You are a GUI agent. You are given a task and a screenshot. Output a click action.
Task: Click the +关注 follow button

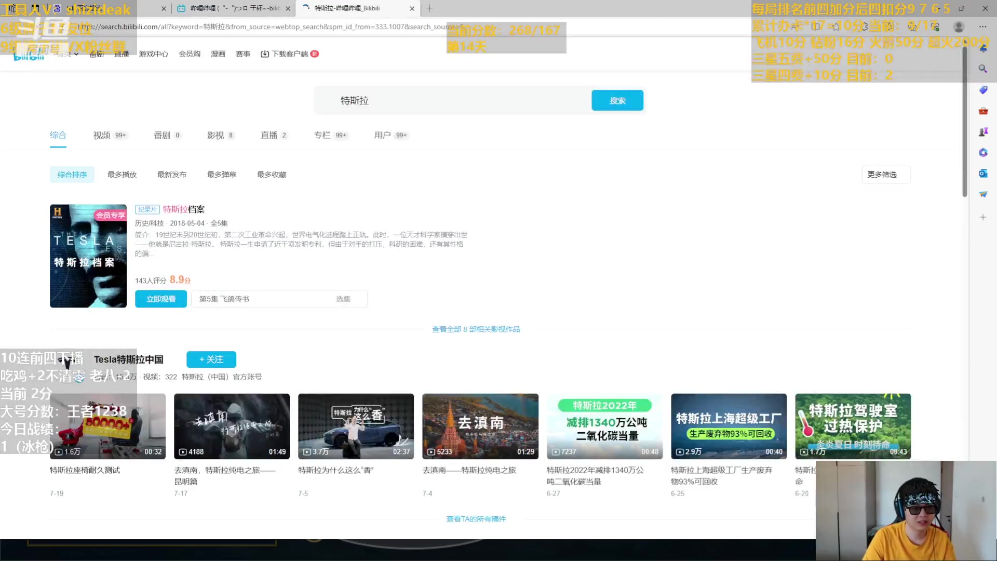tap(211, 359)
